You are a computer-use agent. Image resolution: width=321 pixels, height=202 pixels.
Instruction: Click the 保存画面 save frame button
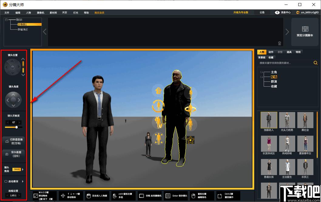click(14, 154)
